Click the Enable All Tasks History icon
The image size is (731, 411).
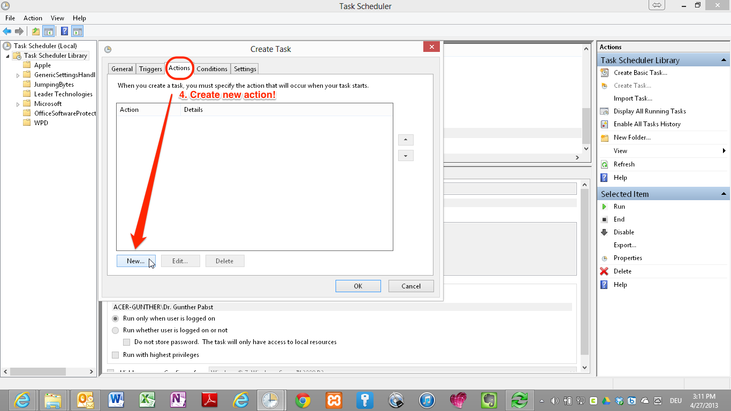(x=604, y=124)
